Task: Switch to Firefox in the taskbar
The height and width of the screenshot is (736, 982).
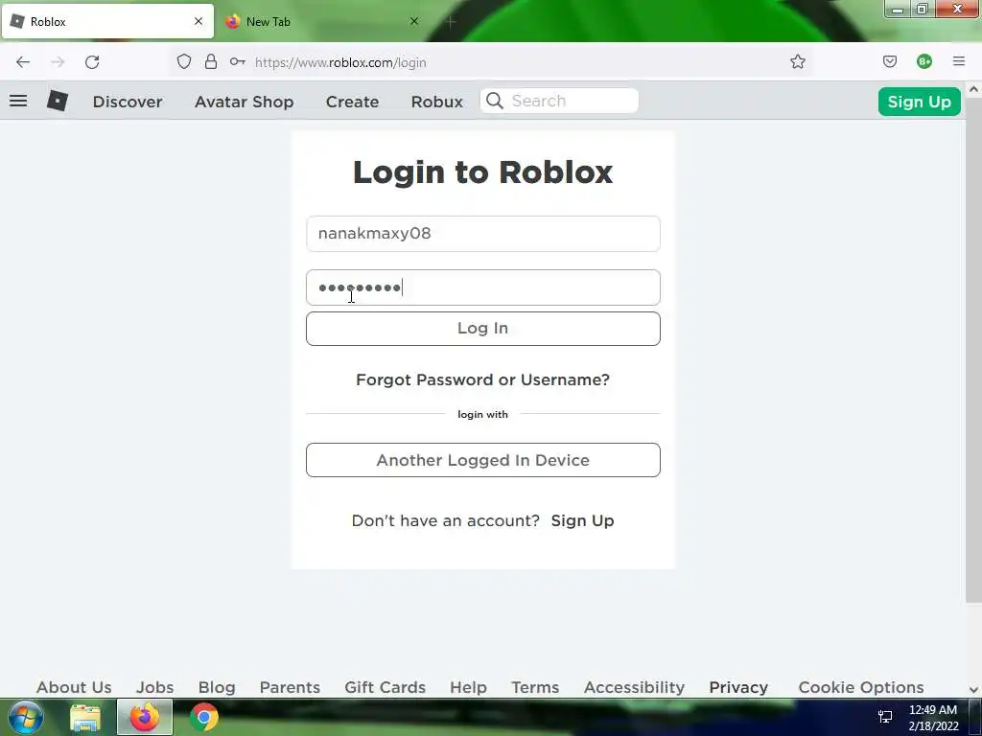Action: point(145,717)
